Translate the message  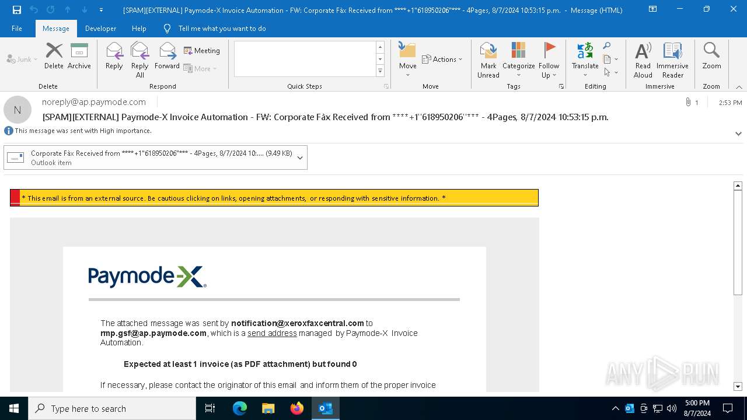tap(585, 60)
